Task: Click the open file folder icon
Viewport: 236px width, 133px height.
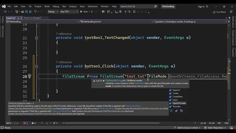Action: coord(22,11)
